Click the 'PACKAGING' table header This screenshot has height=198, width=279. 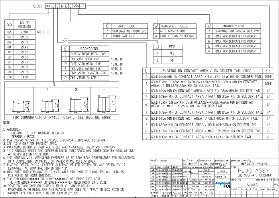click(x=89, y=49)
